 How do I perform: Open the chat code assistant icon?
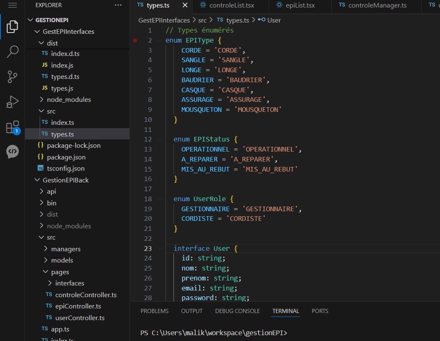(13, 152)
